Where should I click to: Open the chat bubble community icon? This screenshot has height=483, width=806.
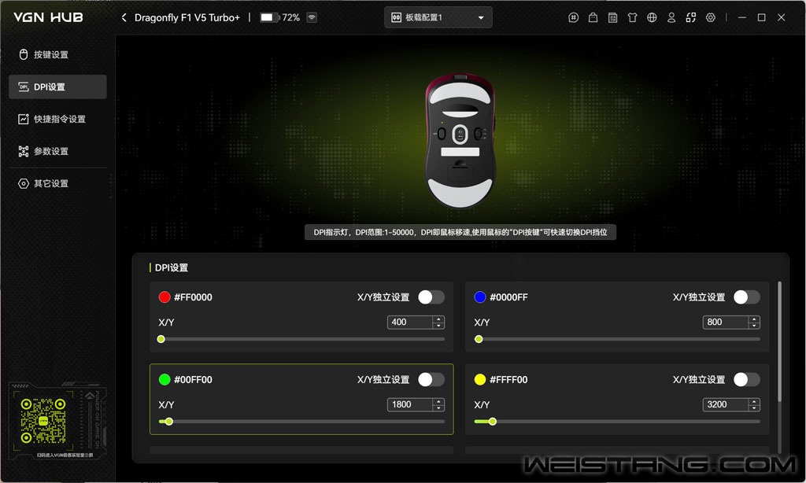point(574,17)
